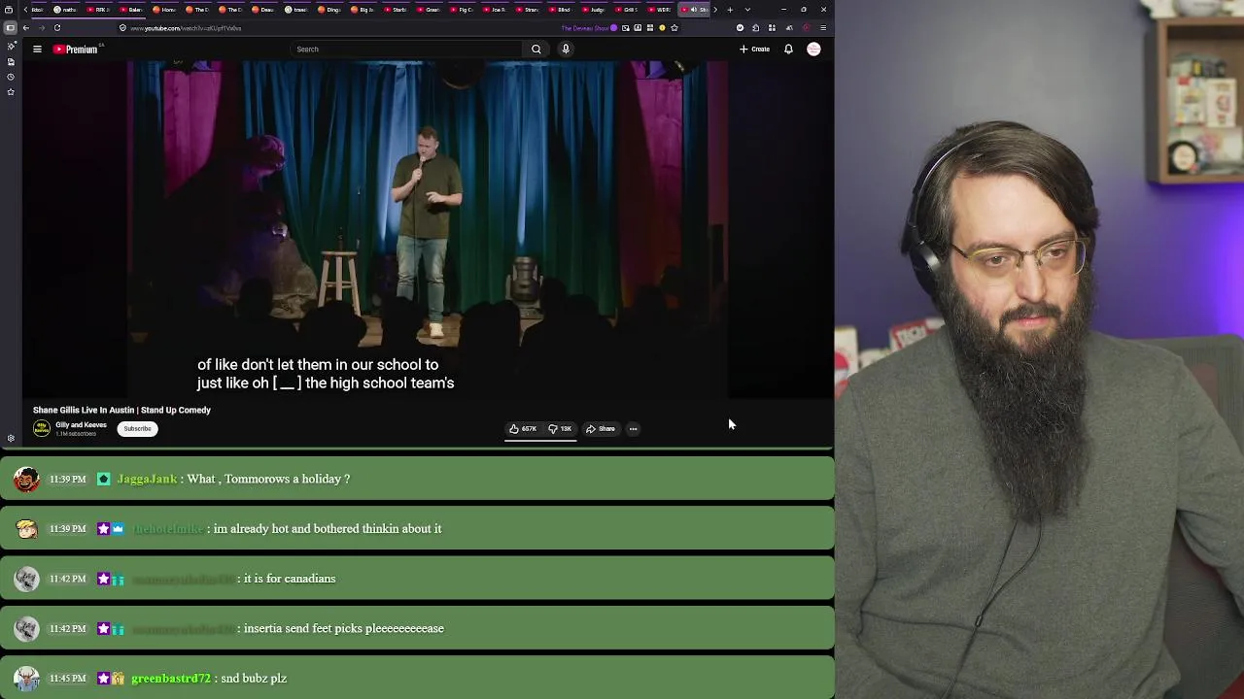The image size is (1244, 699).
Task: Subscribe to Gilly and Keeves
Action: [137, 428]
